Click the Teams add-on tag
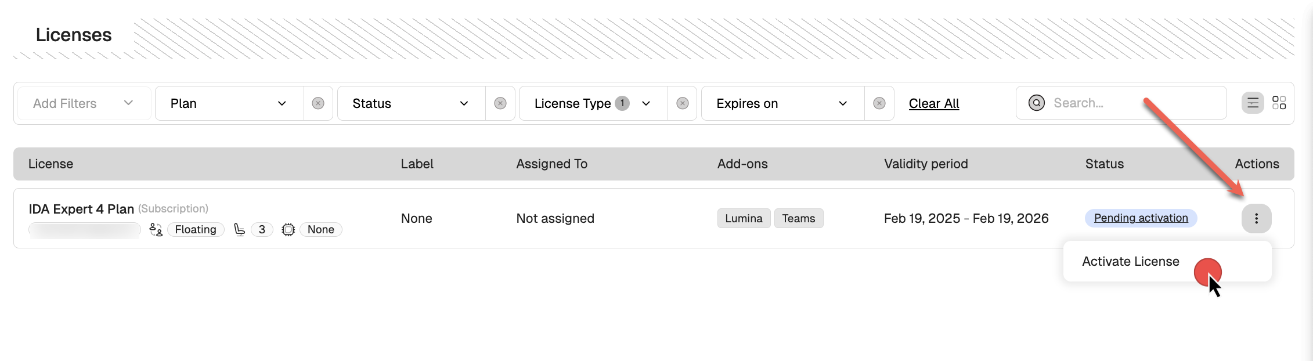The height and width of the screenshot is (361, 1313). (x=798, y=219)
